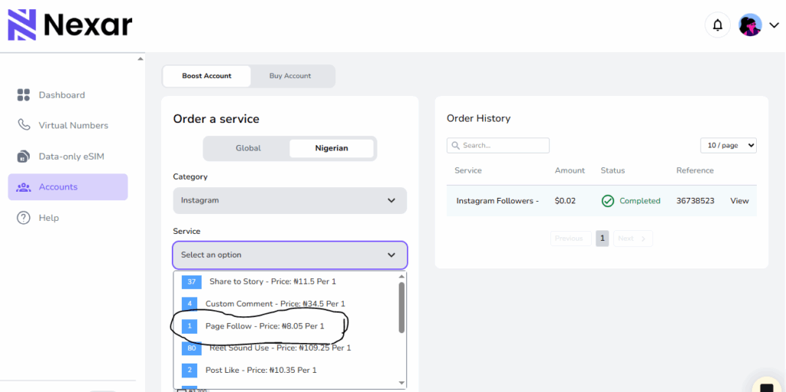
Task: Click the user profile avatar
Action: coord(751,25)
